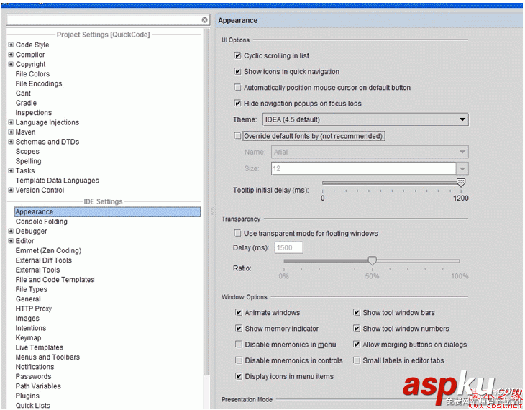Viewport: 525px width, 410px height.
Task: Expand the Compiler node
Action: [x=11, y=54]
